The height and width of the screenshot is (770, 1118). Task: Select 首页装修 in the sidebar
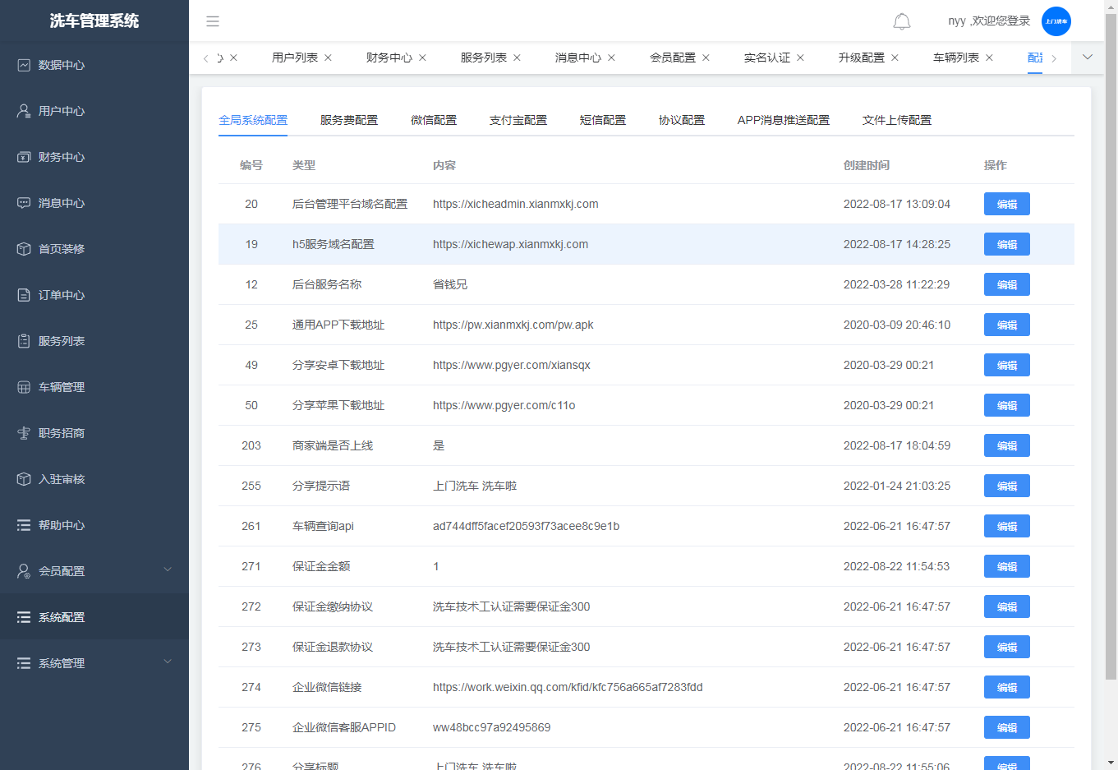pyautogui.click(x=61, y=249)
